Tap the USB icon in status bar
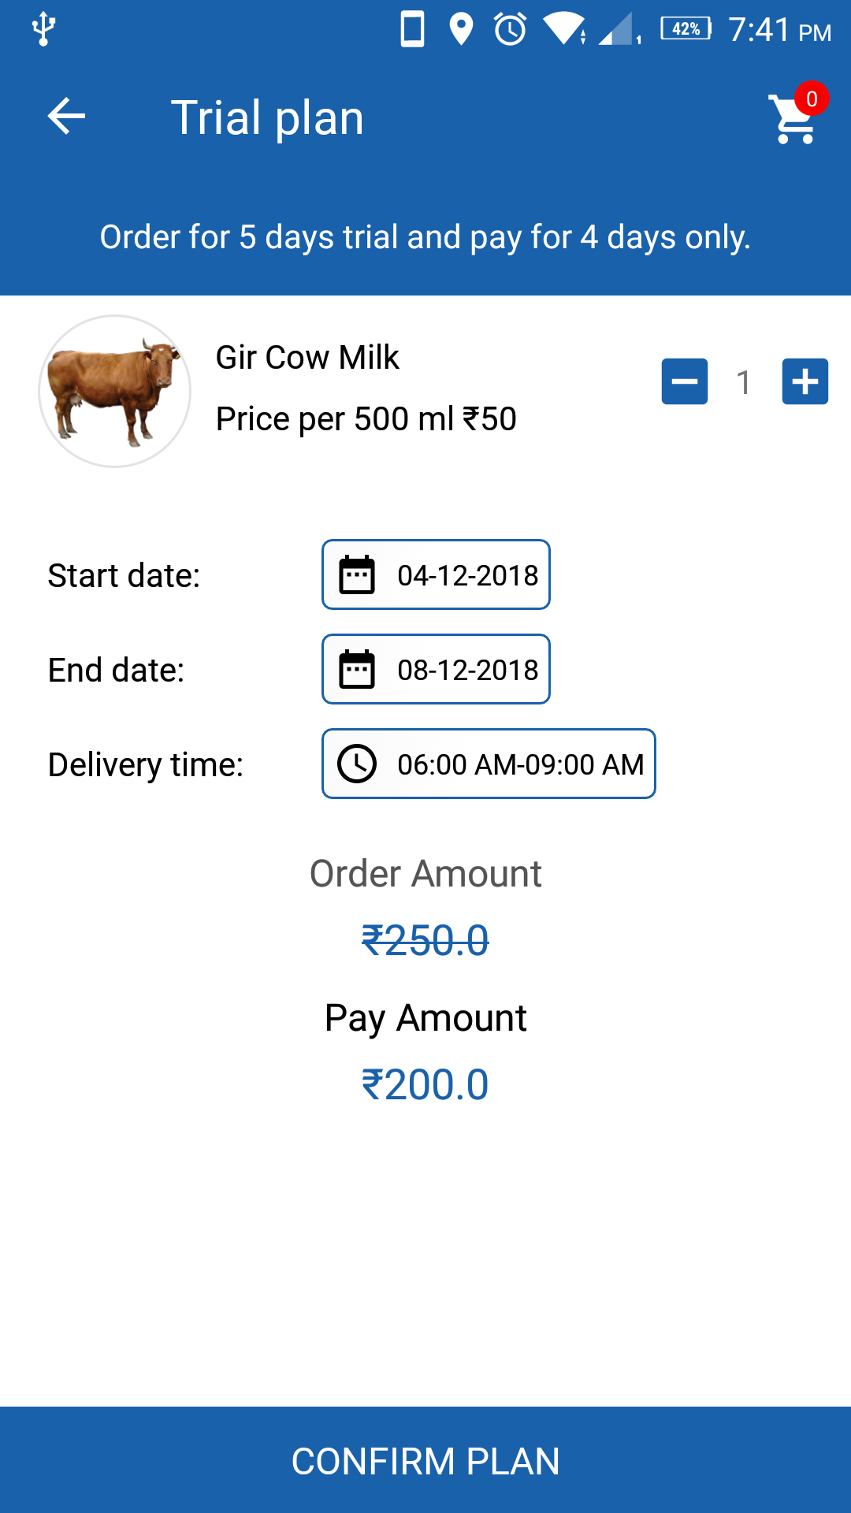Screen dimensions: 851x1513 coord(43,30)
